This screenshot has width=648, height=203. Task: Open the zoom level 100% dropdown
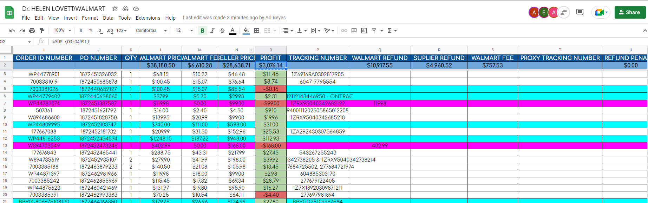click(x=62, y=31)
